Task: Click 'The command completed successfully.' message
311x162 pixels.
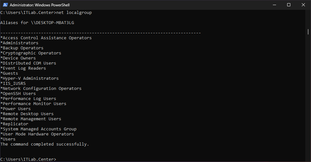Action: 45,144
